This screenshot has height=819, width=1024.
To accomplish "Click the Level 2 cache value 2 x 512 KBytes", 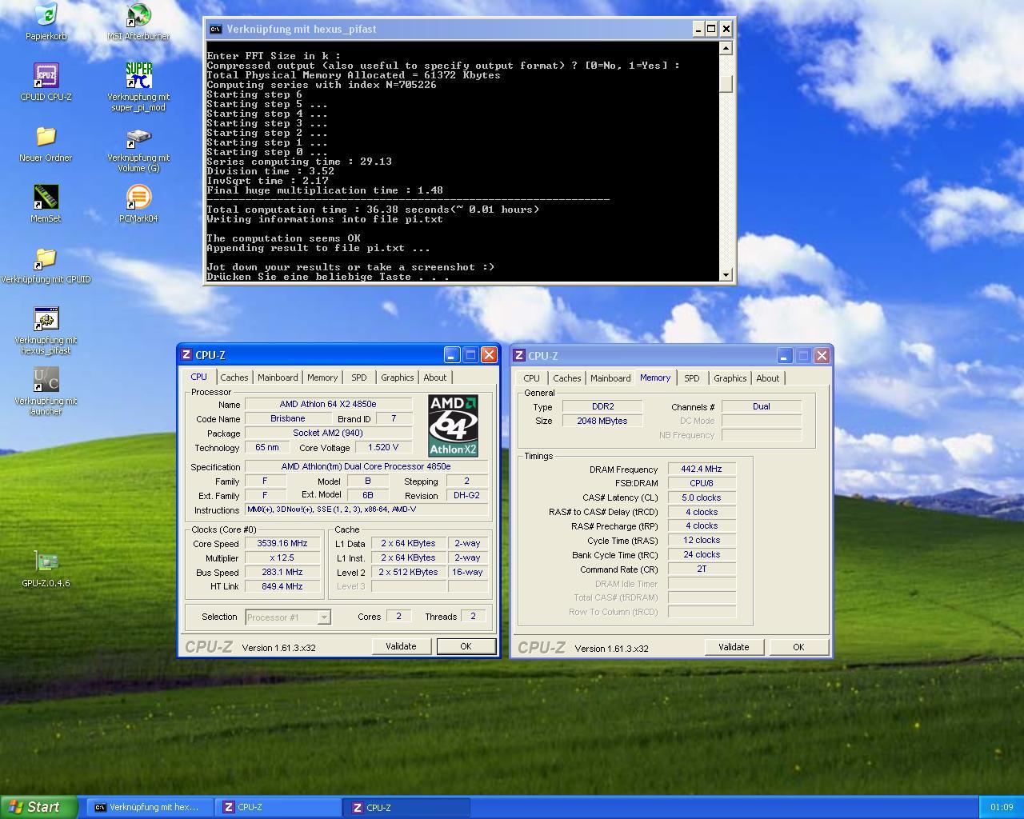I will tap(408, 573).
